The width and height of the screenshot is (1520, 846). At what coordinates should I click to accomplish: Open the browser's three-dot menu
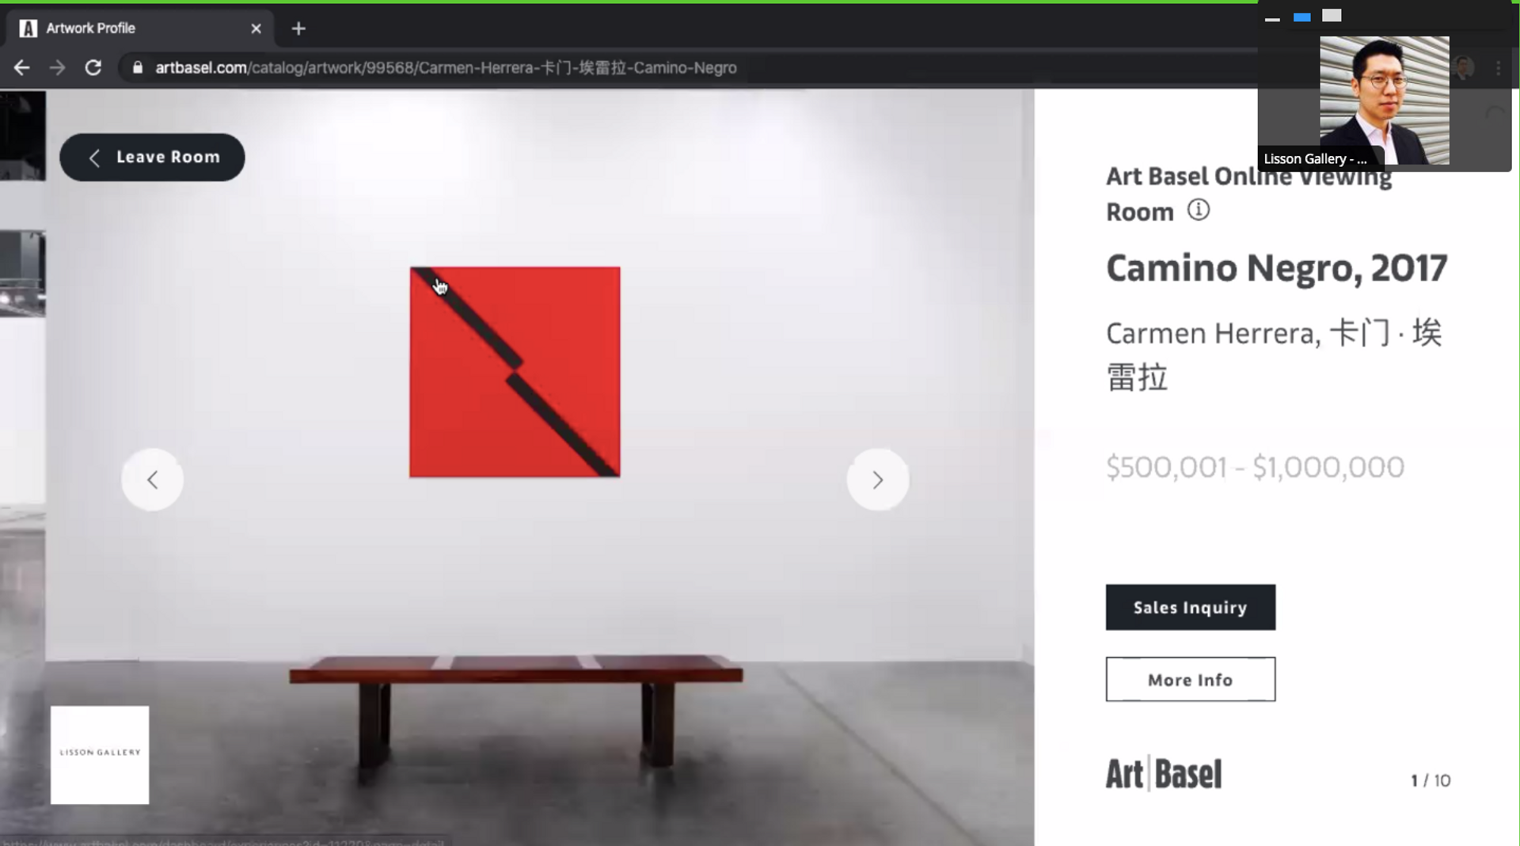(1498, 68)
